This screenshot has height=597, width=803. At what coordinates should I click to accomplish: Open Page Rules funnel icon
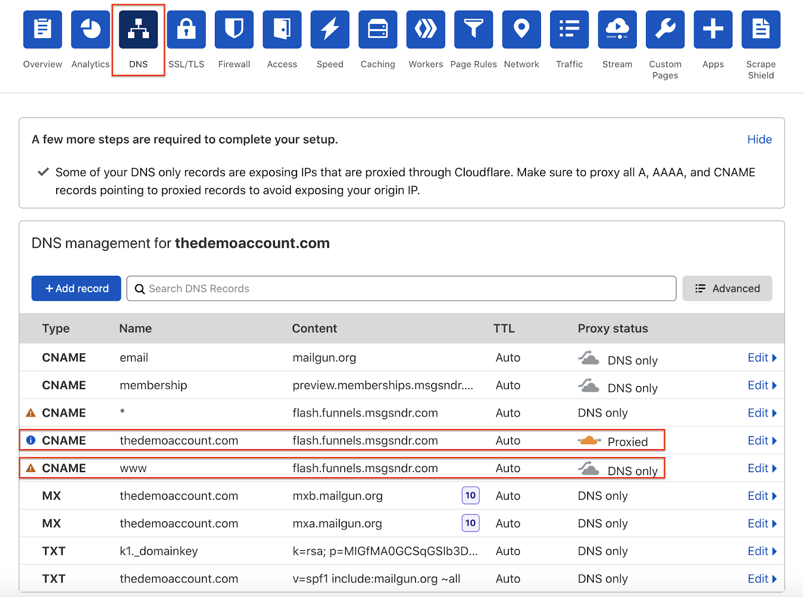[473, 30]
